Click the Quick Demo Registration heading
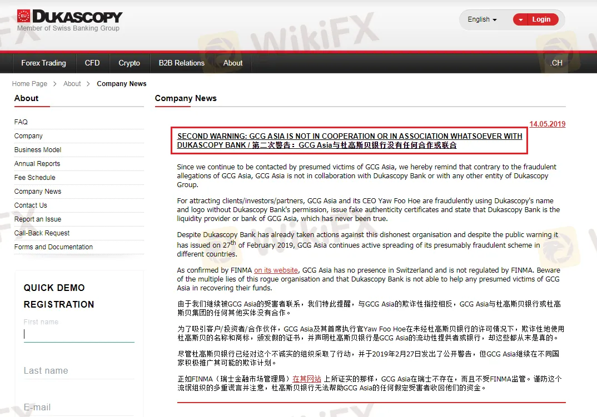This screenshot has height=417, width=597. point(59,296)
